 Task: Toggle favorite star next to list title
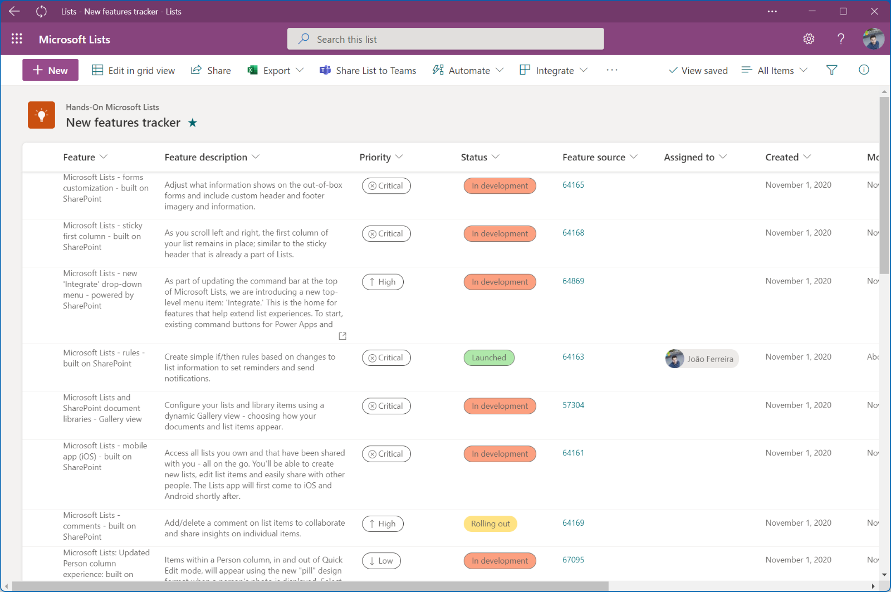[193, 123]
